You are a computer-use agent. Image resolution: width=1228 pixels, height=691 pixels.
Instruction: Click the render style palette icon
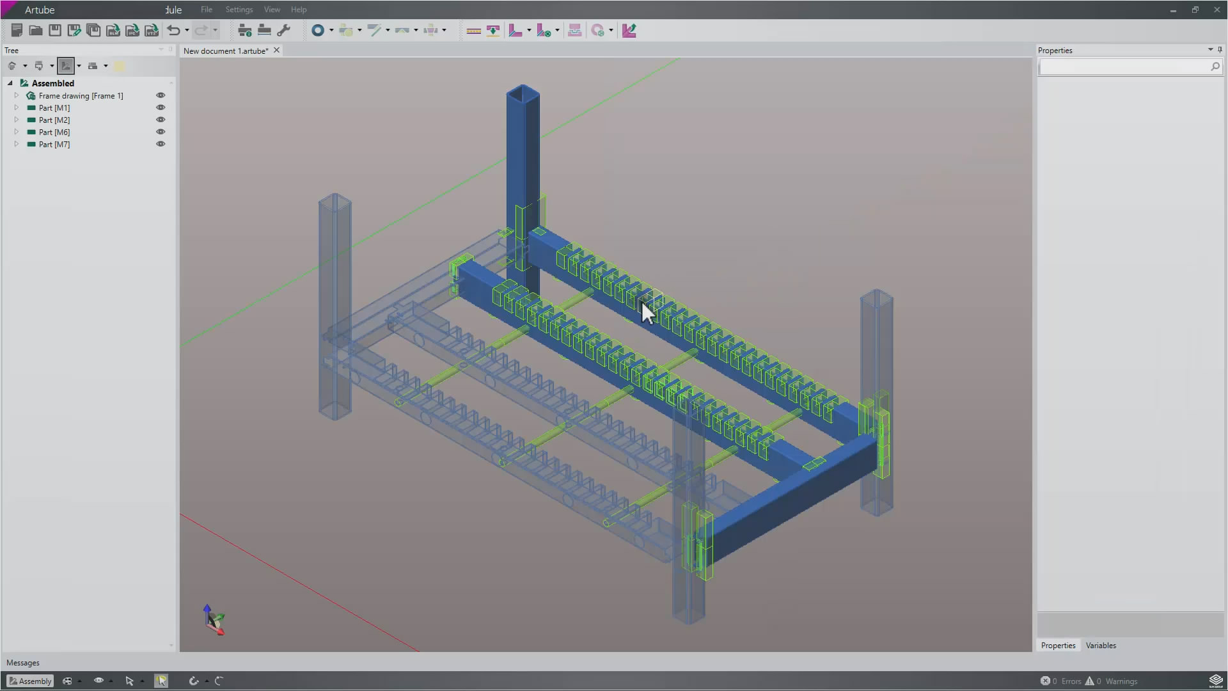(67, 681)
